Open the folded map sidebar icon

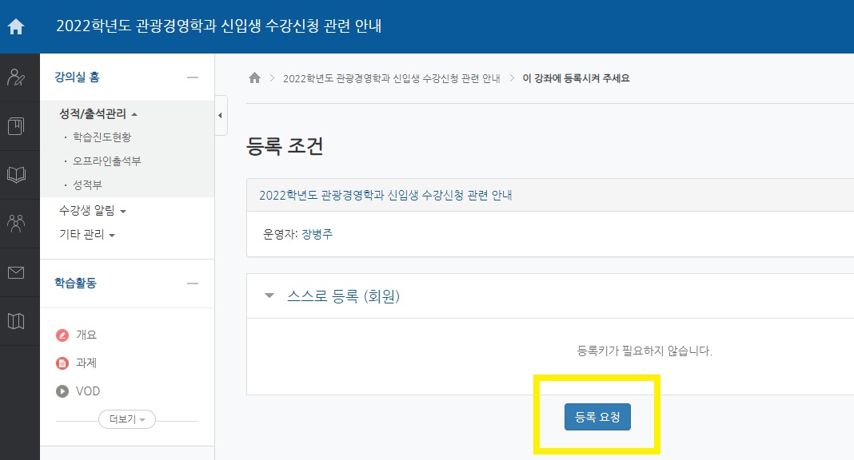coord(16,321)
